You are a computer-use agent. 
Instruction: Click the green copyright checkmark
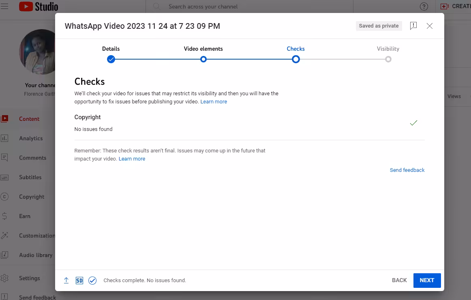pos(413,123)
